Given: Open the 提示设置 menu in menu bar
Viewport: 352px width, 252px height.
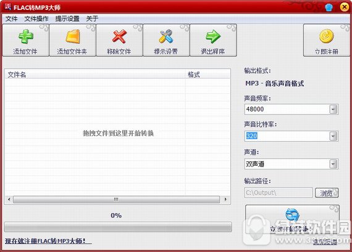Looking at the screenshot, I should tap(67, 18).
